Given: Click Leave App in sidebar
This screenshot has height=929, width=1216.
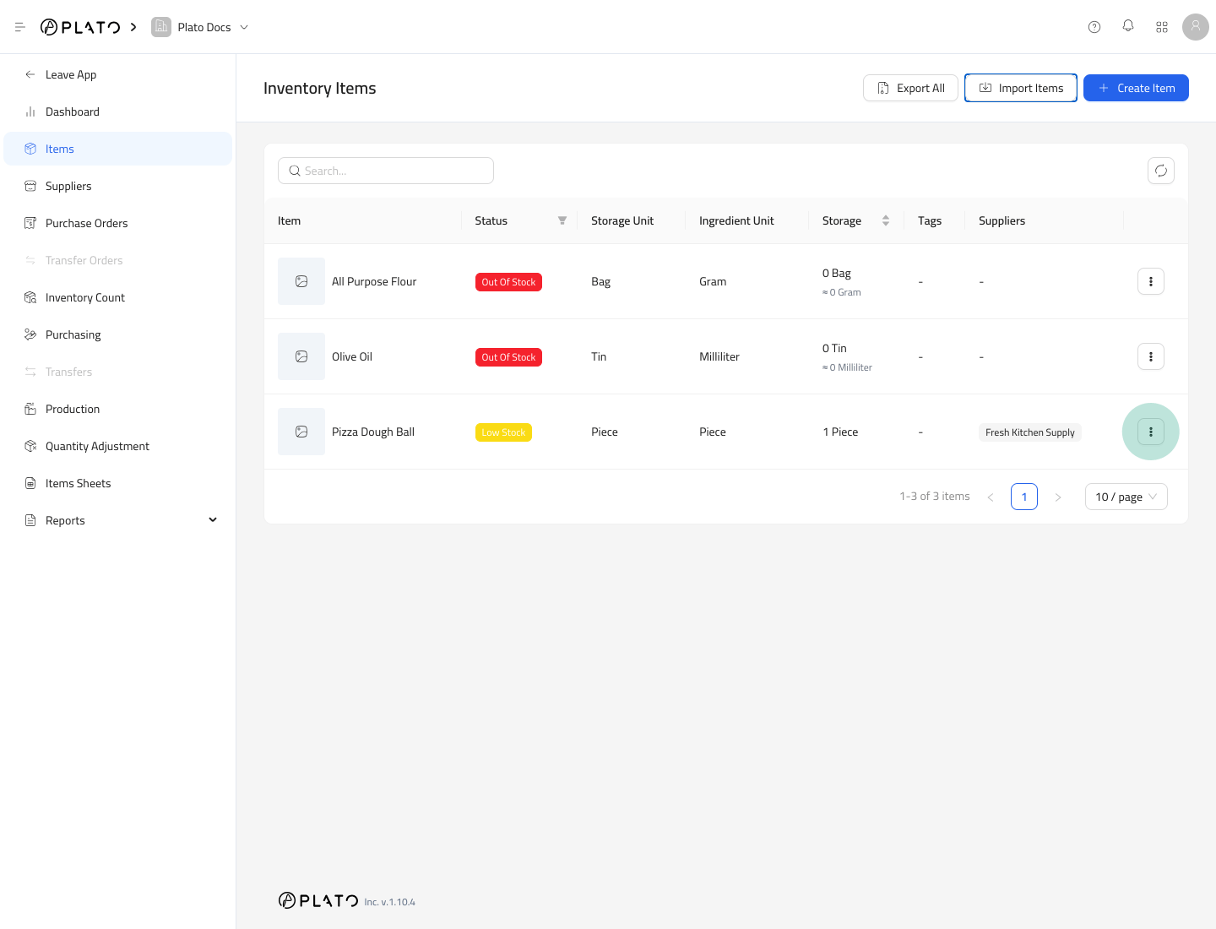Looking at the screenshot, I should [x=118, y=74].
